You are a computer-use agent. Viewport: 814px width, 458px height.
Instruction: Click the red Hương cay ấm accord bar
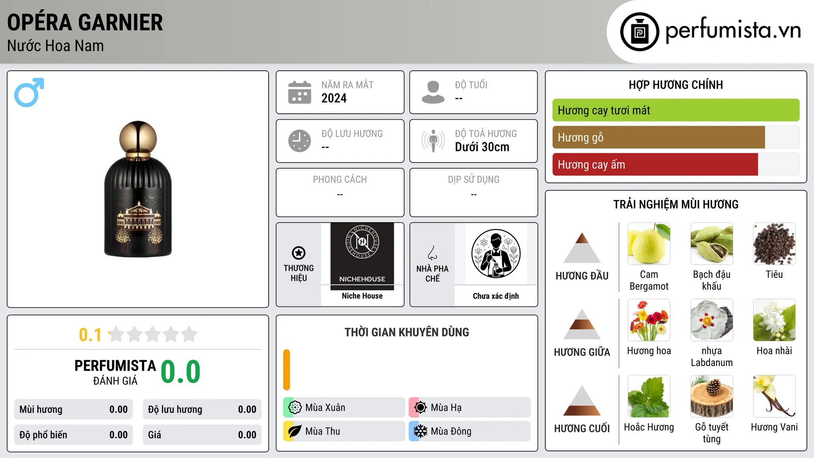tap(655, 164)
